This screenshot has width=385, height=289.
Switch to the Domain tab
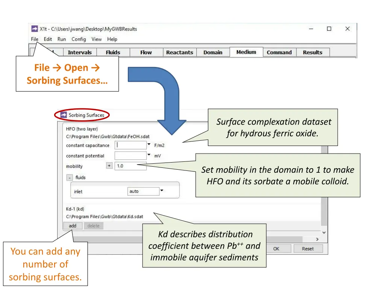click(213, 52)
